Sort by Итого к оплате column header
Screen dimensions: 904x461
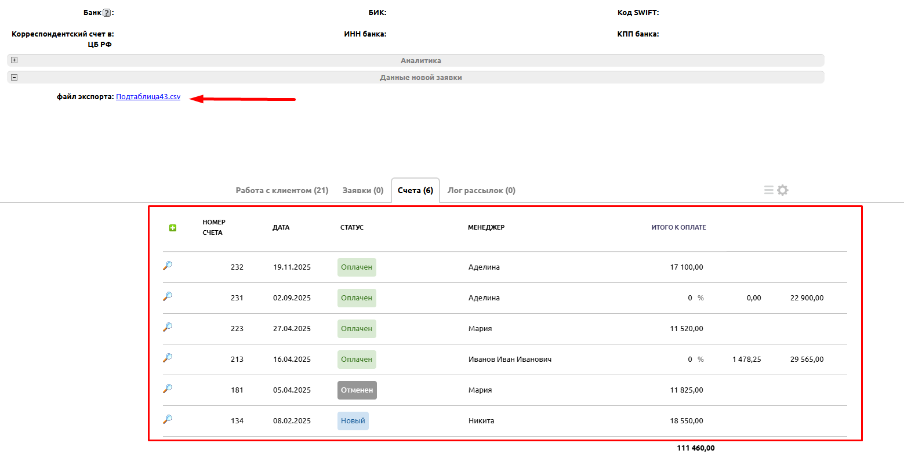pyautogui.click(x=678, y=227)
